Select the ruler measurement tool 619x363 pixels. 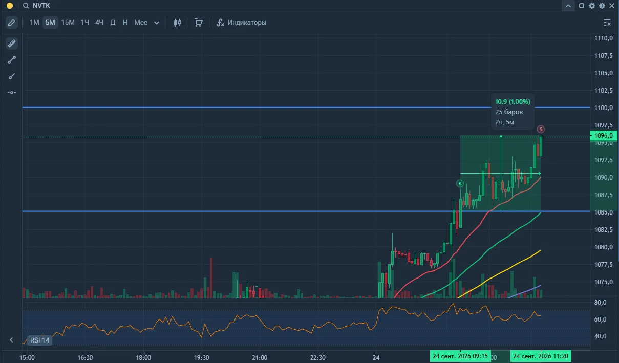coord(12,44)
